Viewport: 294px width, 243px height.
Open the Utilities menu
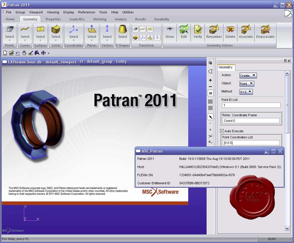tap(128, 12)
